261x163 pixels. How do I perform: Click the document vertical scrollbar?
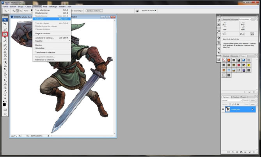(x=115, y=77)
